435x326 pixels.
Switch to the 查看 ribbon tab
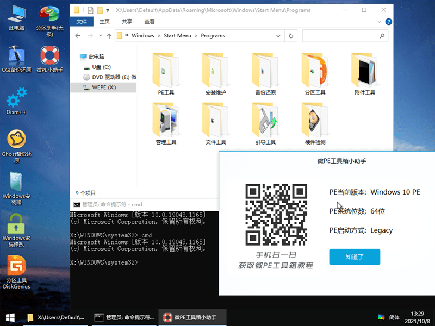click(150, 22)
